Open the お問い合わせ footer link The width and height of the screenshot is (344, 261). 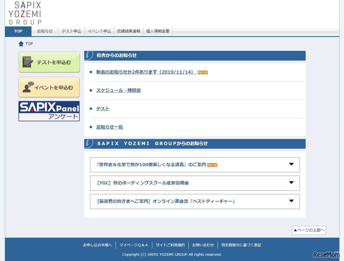pos(203,245)
